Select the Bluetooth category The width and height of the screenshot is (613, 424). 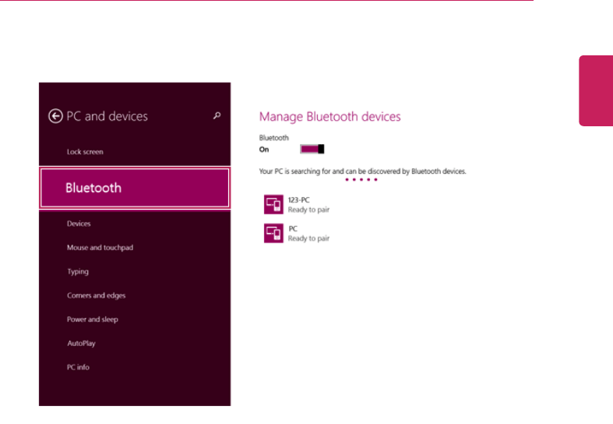tap(135, 188)
